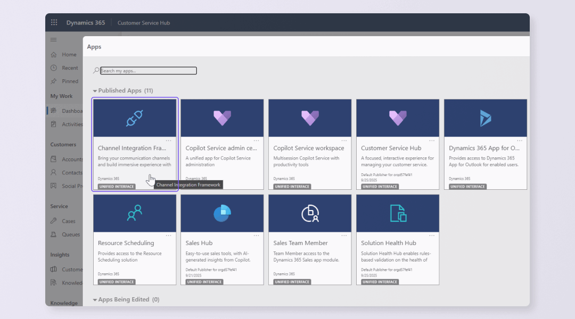Click the Copilot Service workspace heart icon
Viewport: 575px width, 319px height.
[x=310, y=118]
